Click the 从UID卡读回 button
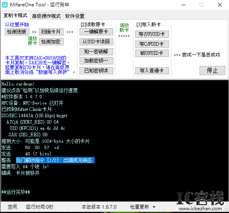The width and height of the screenshot is (229, 213). point(96,42)
